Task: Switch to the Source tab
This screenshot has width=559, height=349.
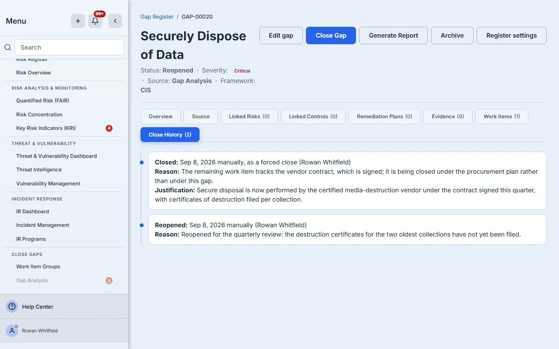Action: (201, 116)
